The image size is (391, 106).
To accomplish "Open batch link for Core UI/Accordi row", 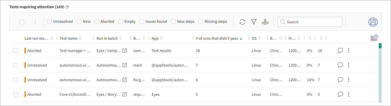I will point(124,94).
